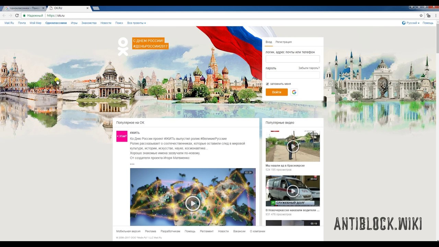
Task: Switch to the Регистрация tab
Action: click(x=284, y=42)
